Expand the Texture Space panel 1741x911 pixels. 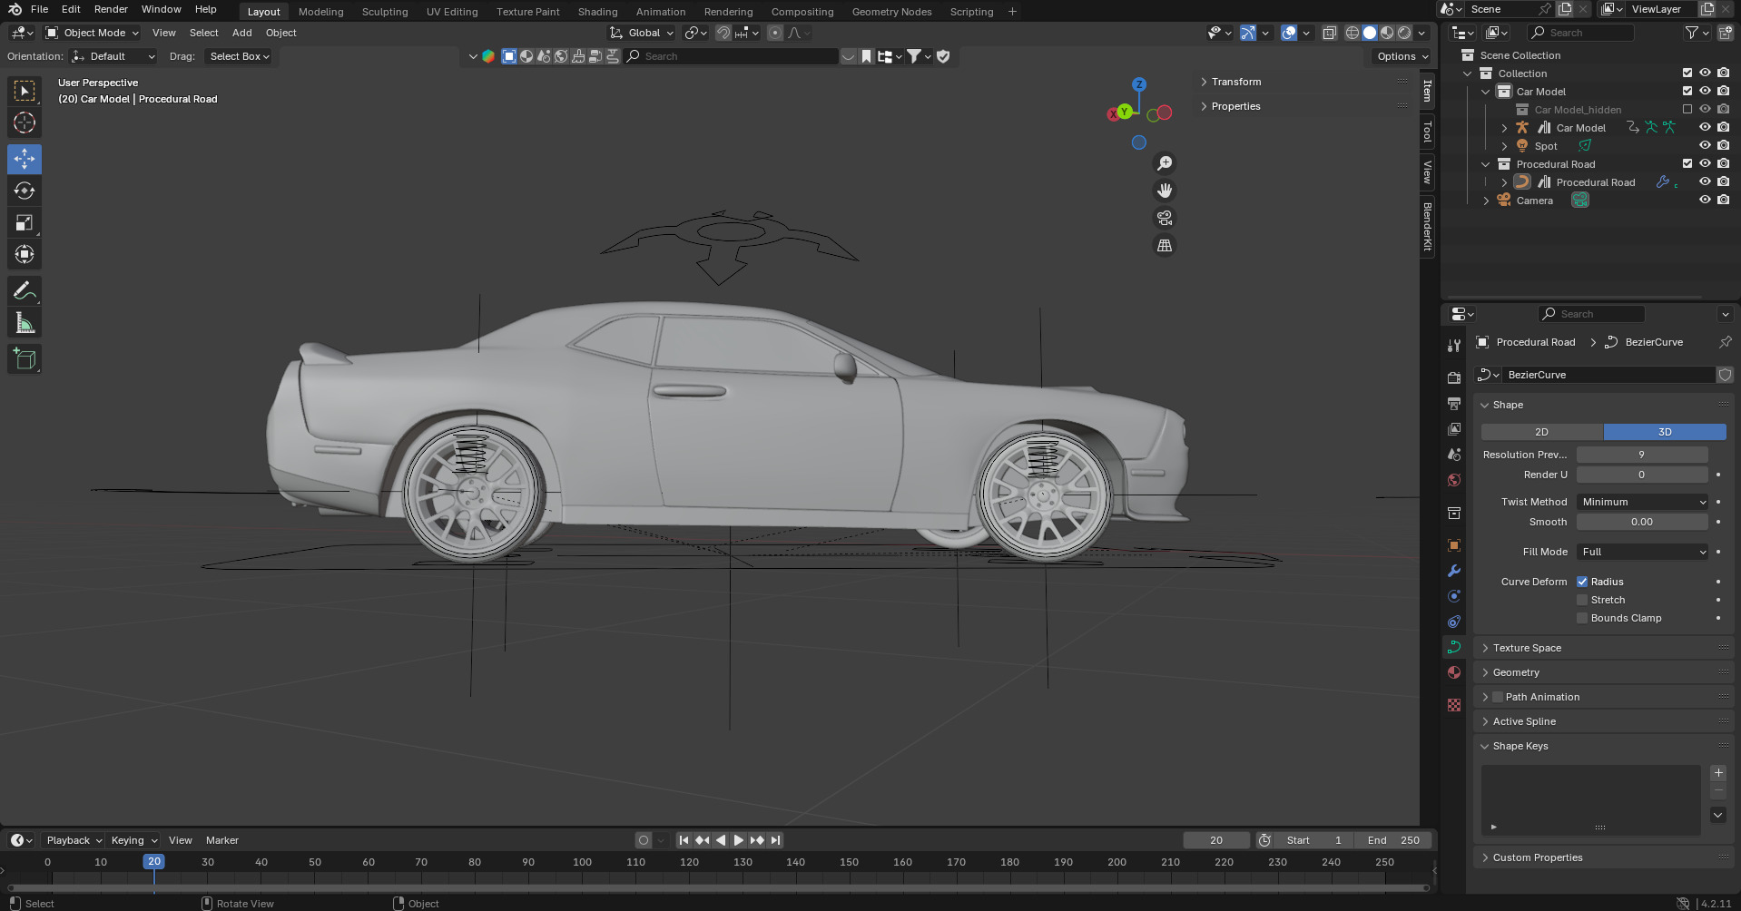pos(1527,648)
